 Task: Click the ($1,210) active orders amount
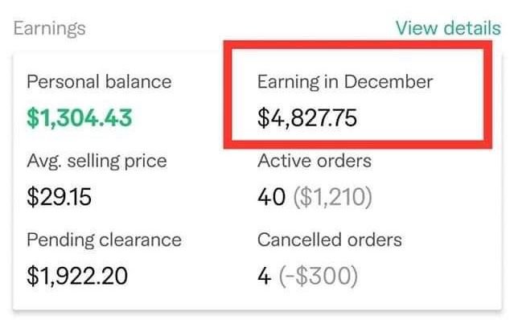point(332,197)
